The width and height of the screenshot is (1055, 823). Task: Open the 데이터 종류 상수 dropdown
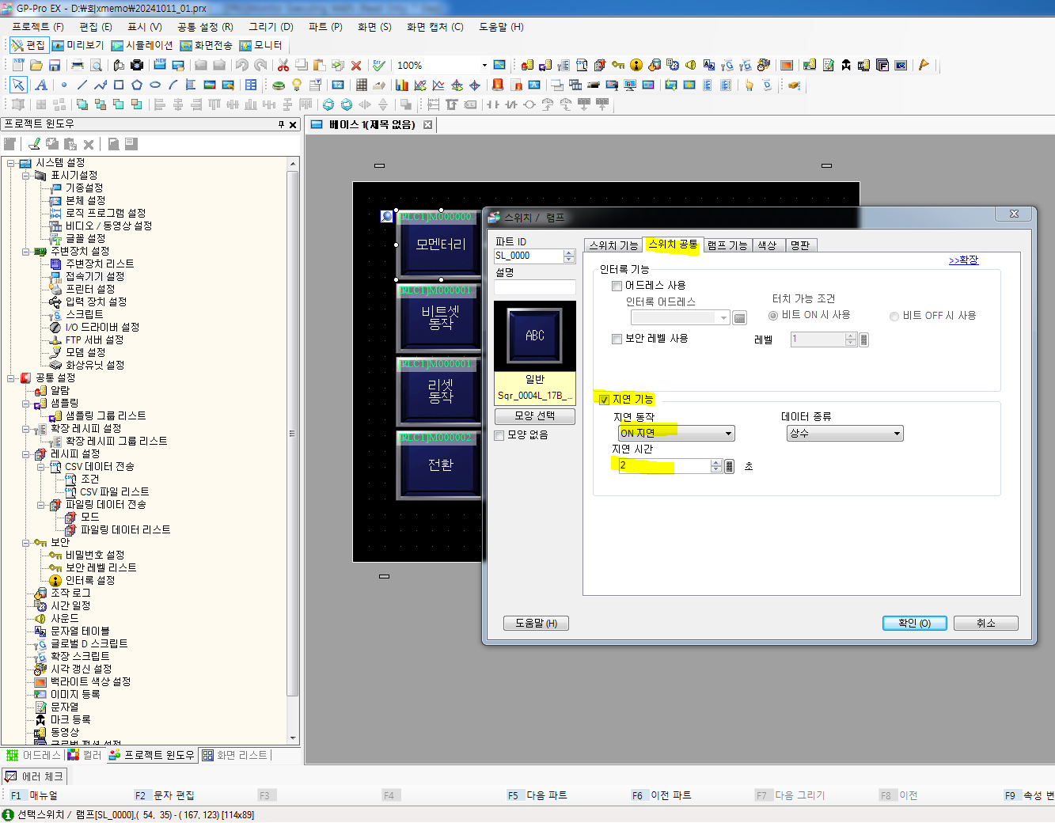(845, 434)
